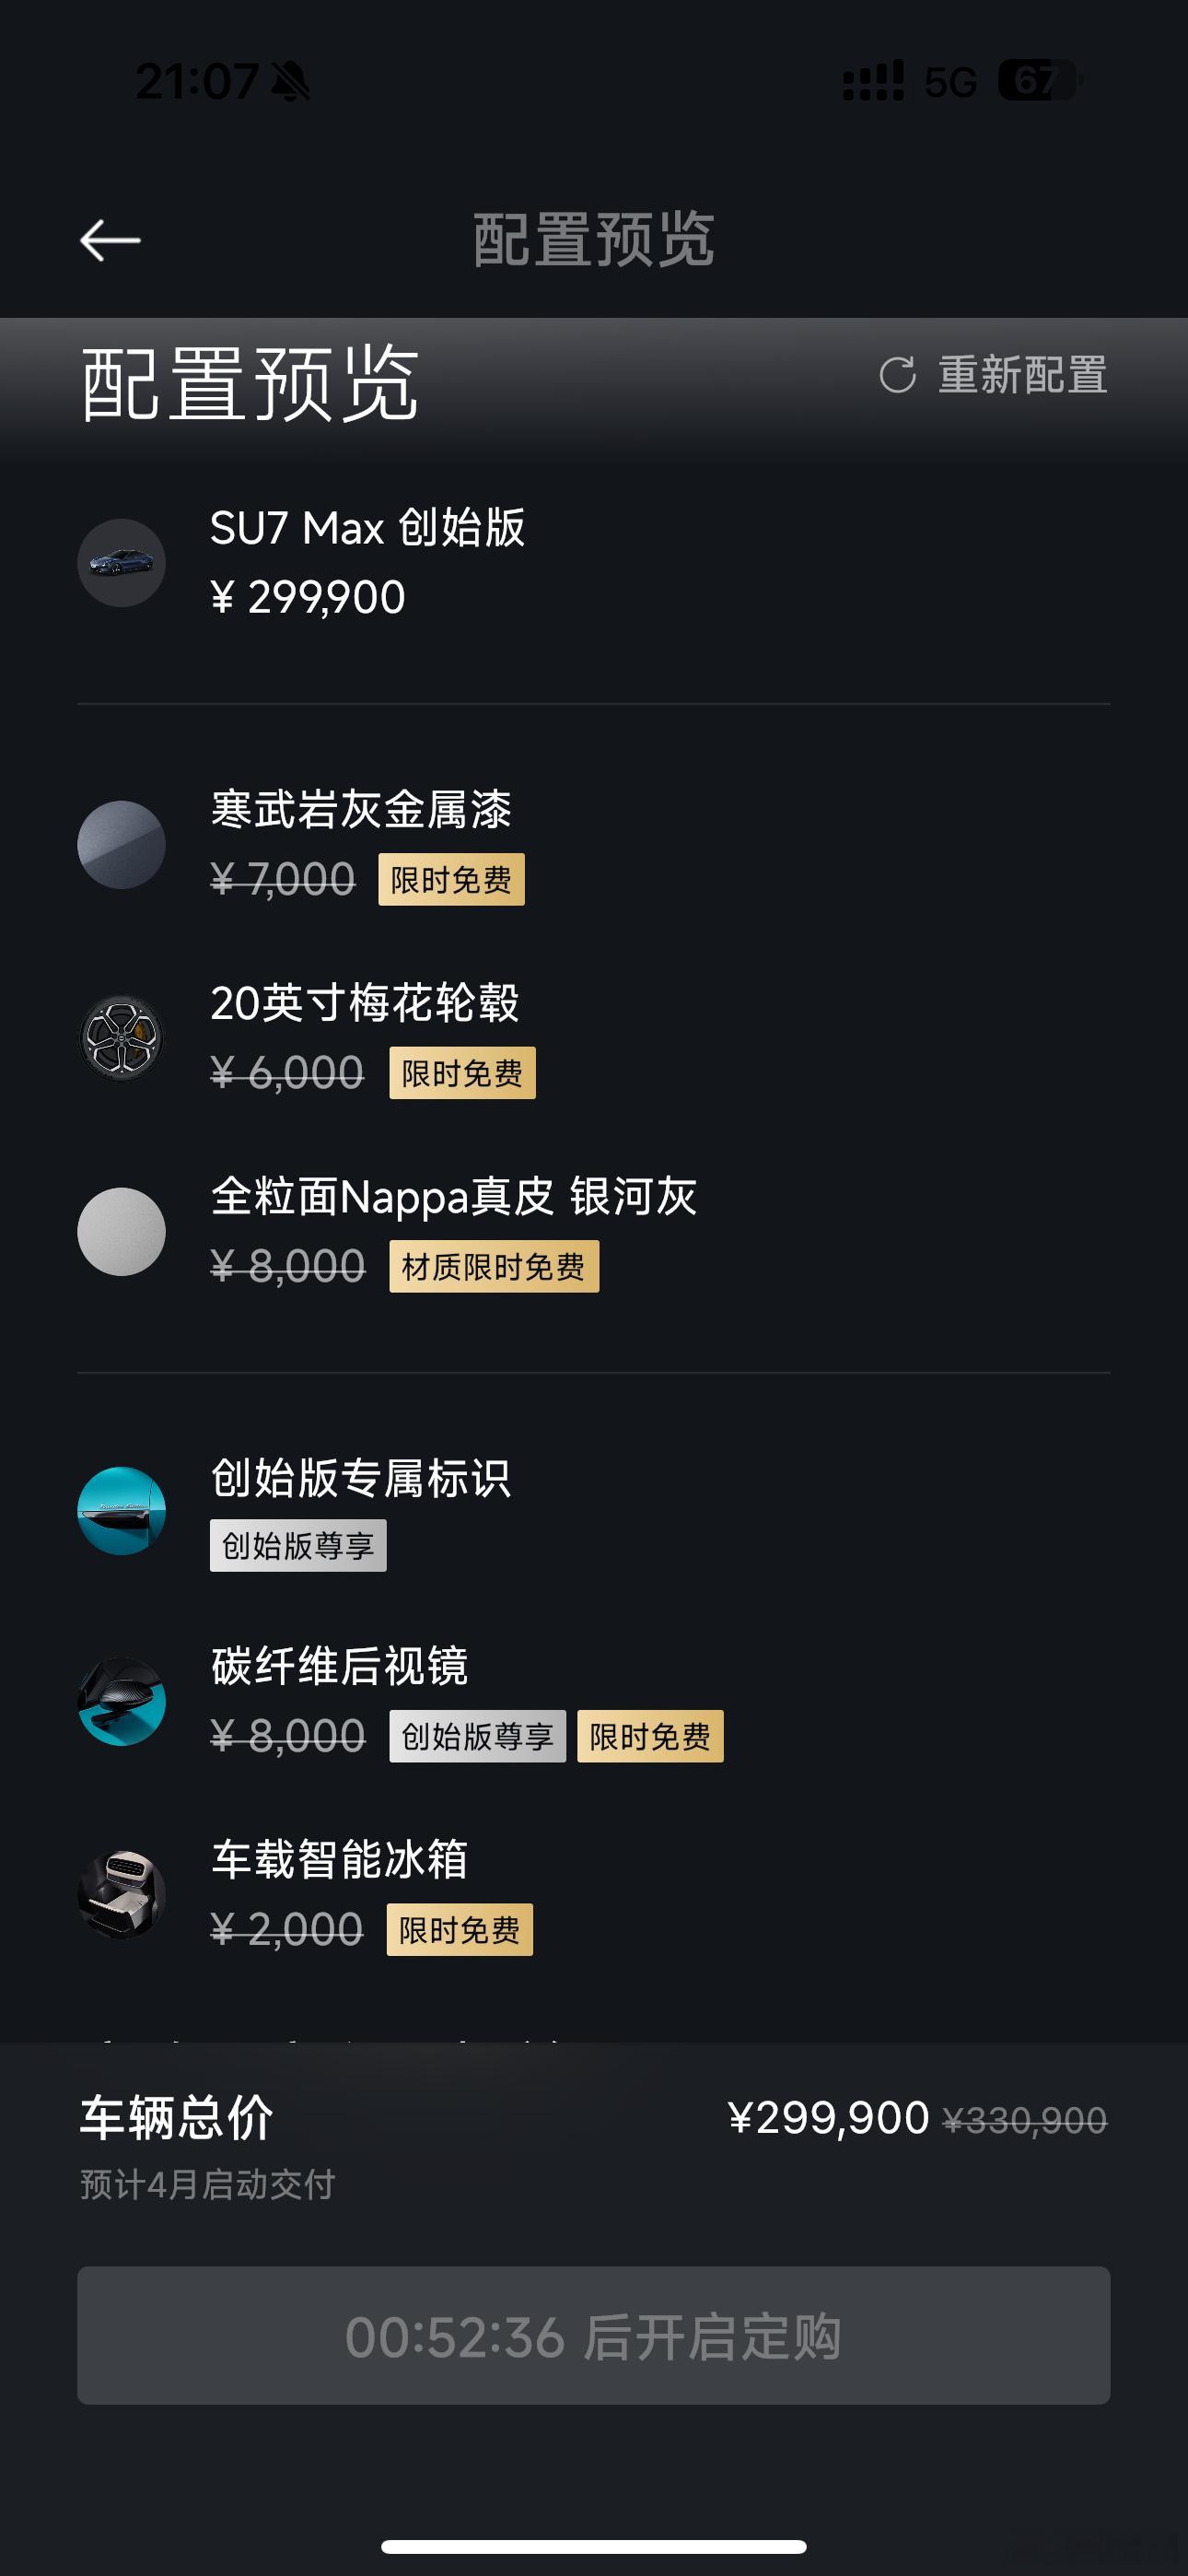Image resolution: width=1188 pixels, height=2576 pixels.
Task: Open the SU7 Max car thumbnail
Action: pyautogui.click(x=121, y=563)
